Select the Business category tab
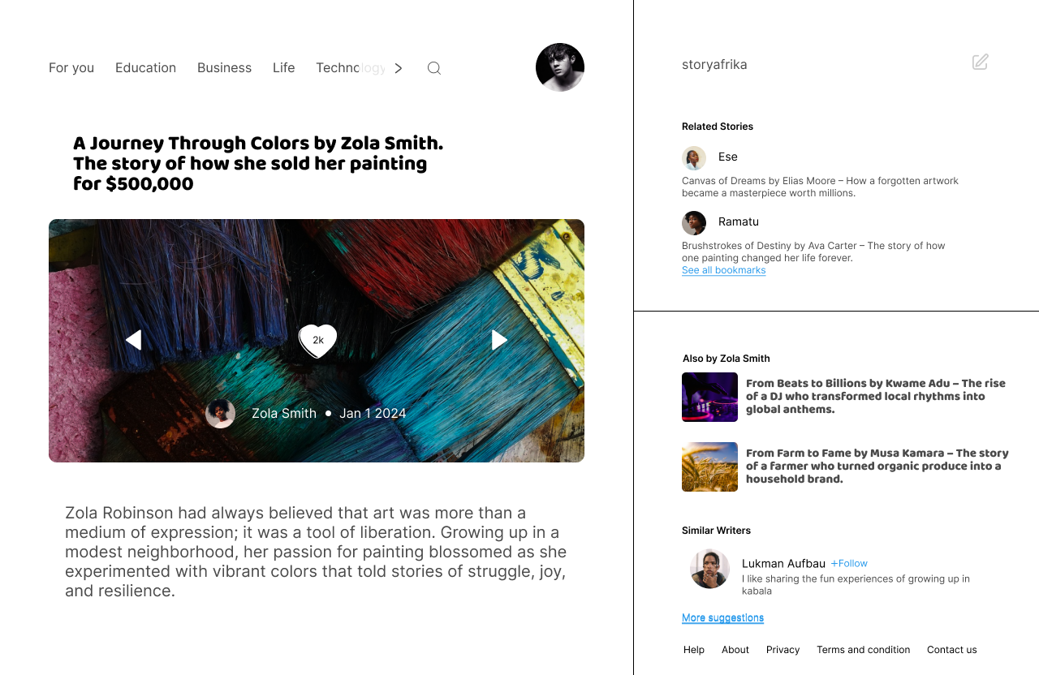 click(224, 68)
